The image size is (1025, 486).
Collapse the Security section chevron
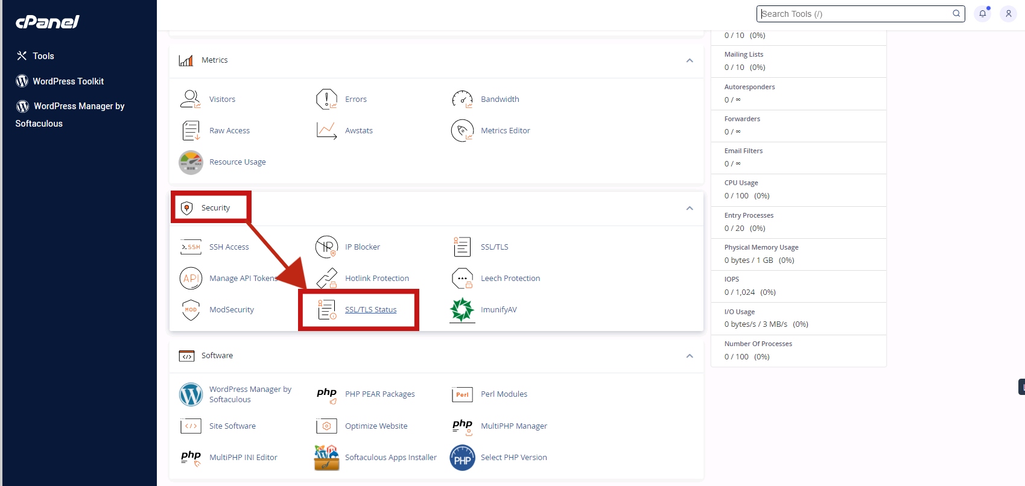(x=690, y=208)
